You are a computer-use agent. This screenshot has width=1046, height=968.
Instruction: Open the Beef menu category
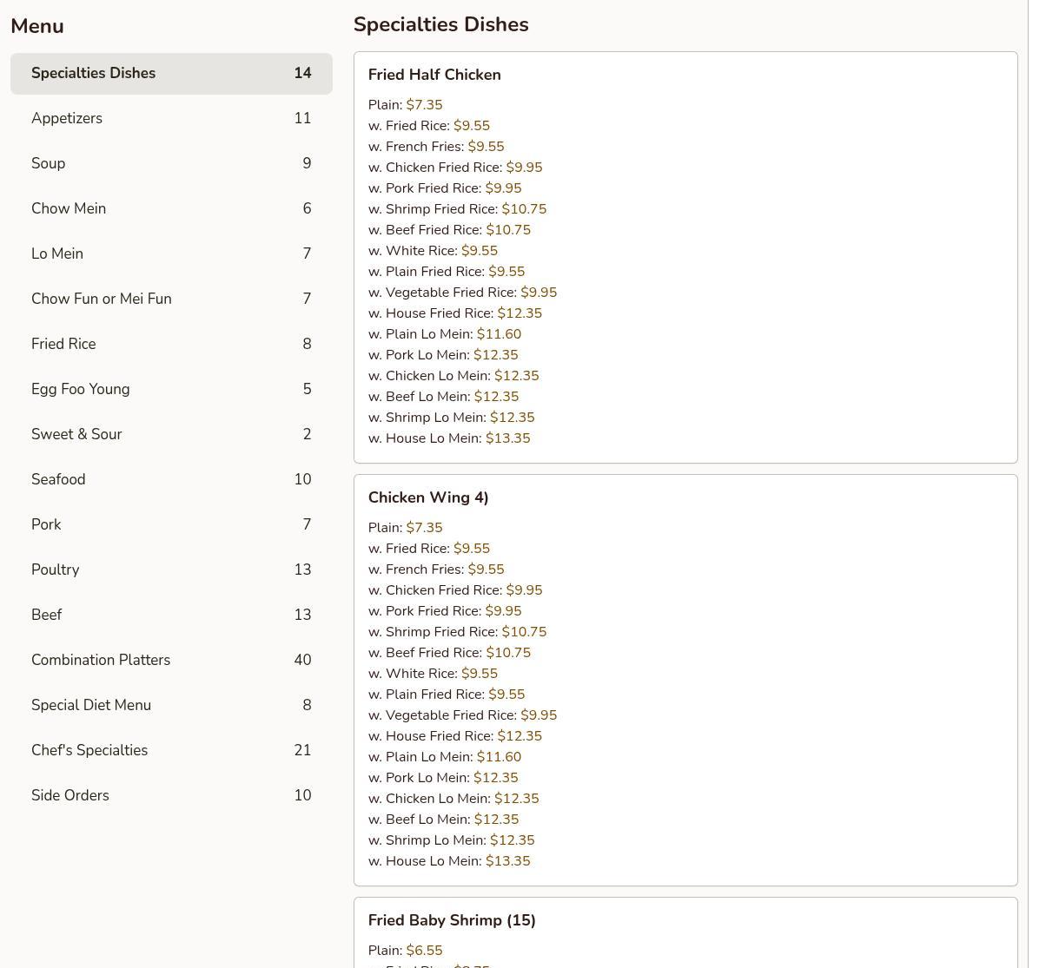tap(171, 616)
